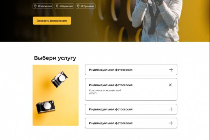Click the Выбери услугу heading
This screenshot has height=140, width=210.
pyautogui.click(x=55, y=58)
